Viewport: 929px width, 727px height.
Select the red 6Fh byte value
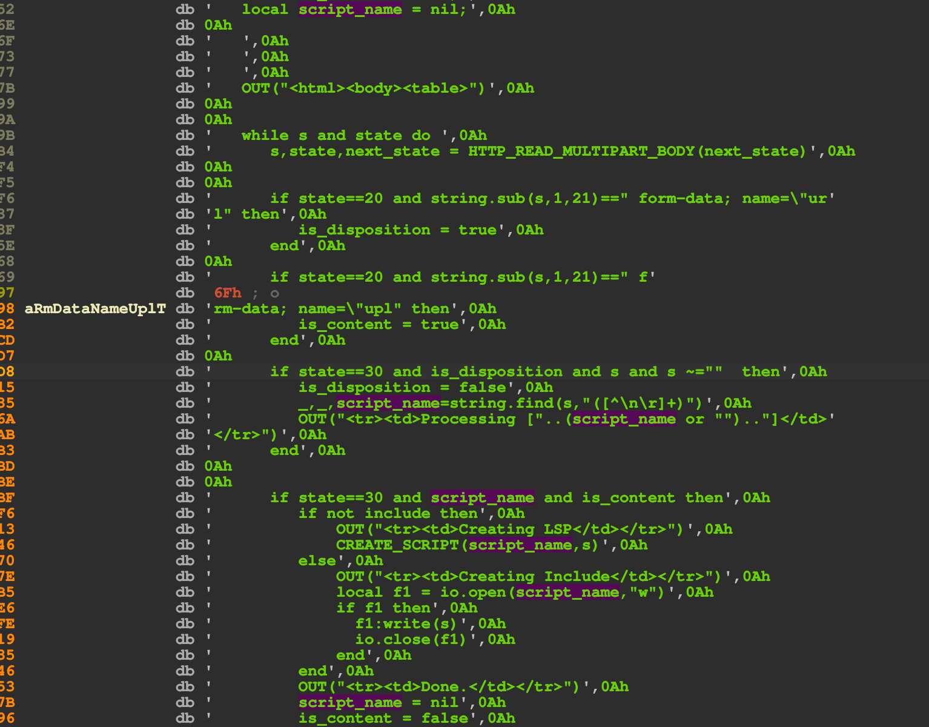(x=228, y=293)
